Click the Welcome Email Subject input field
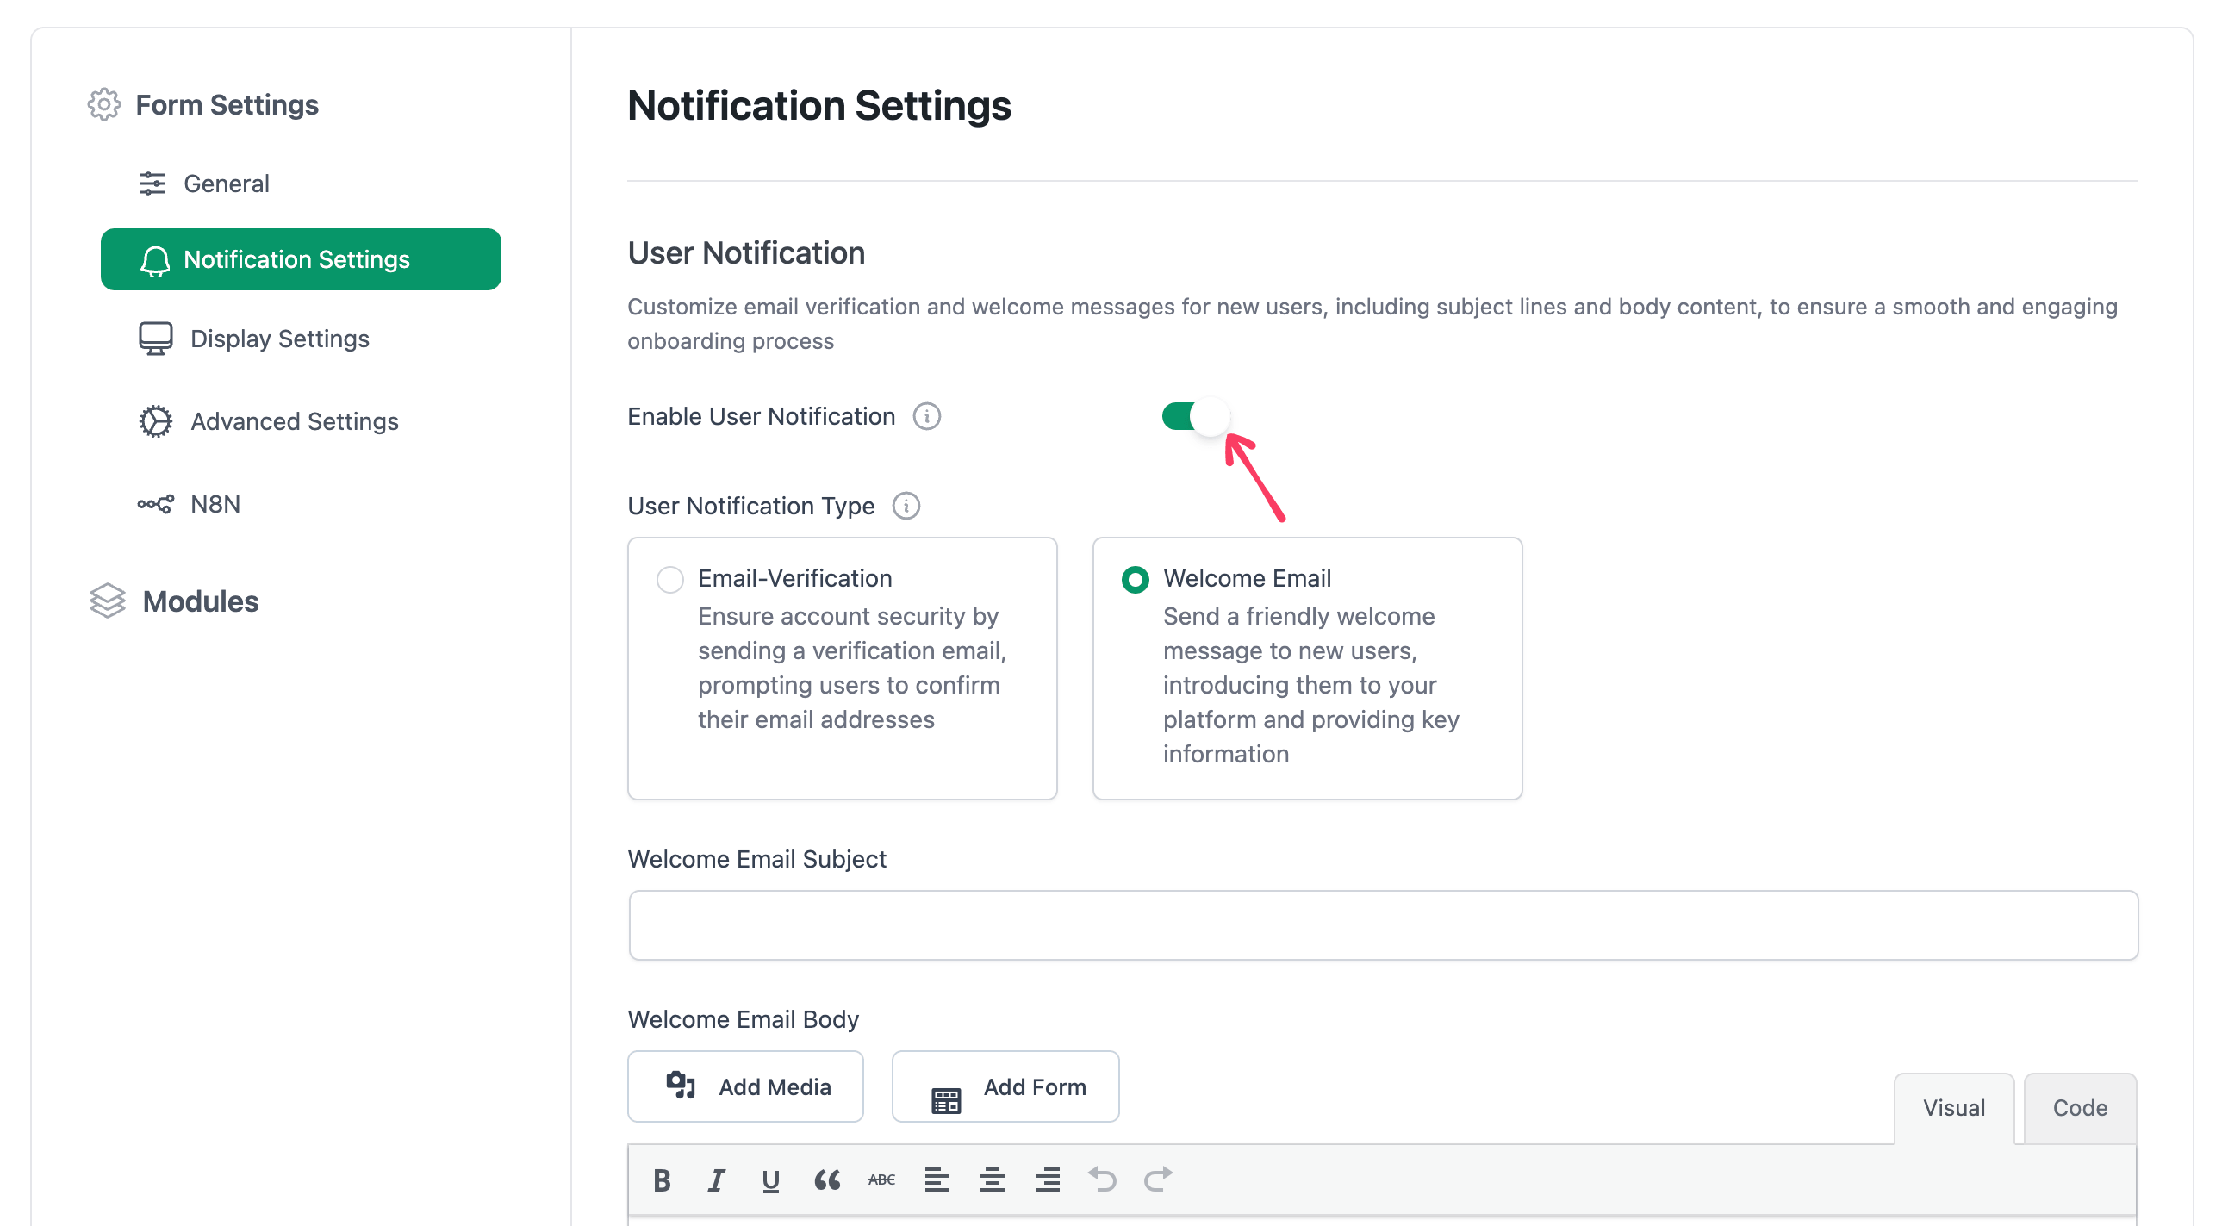 [1383, 926]
